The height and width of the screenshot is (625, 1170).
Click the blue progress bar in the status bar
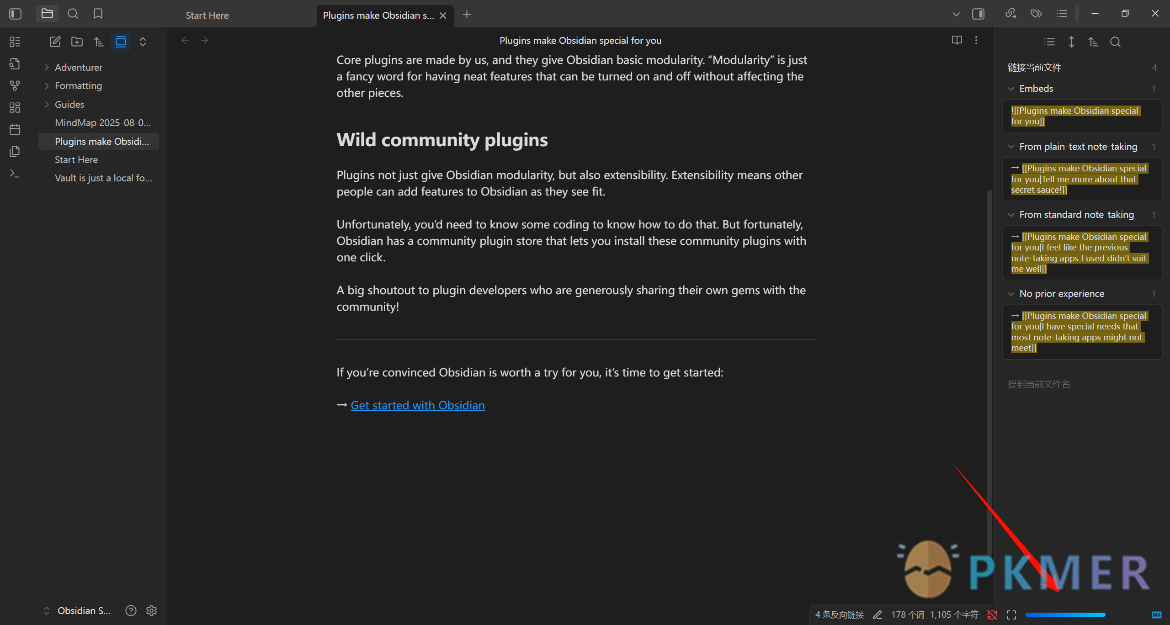click(1065, 614)
